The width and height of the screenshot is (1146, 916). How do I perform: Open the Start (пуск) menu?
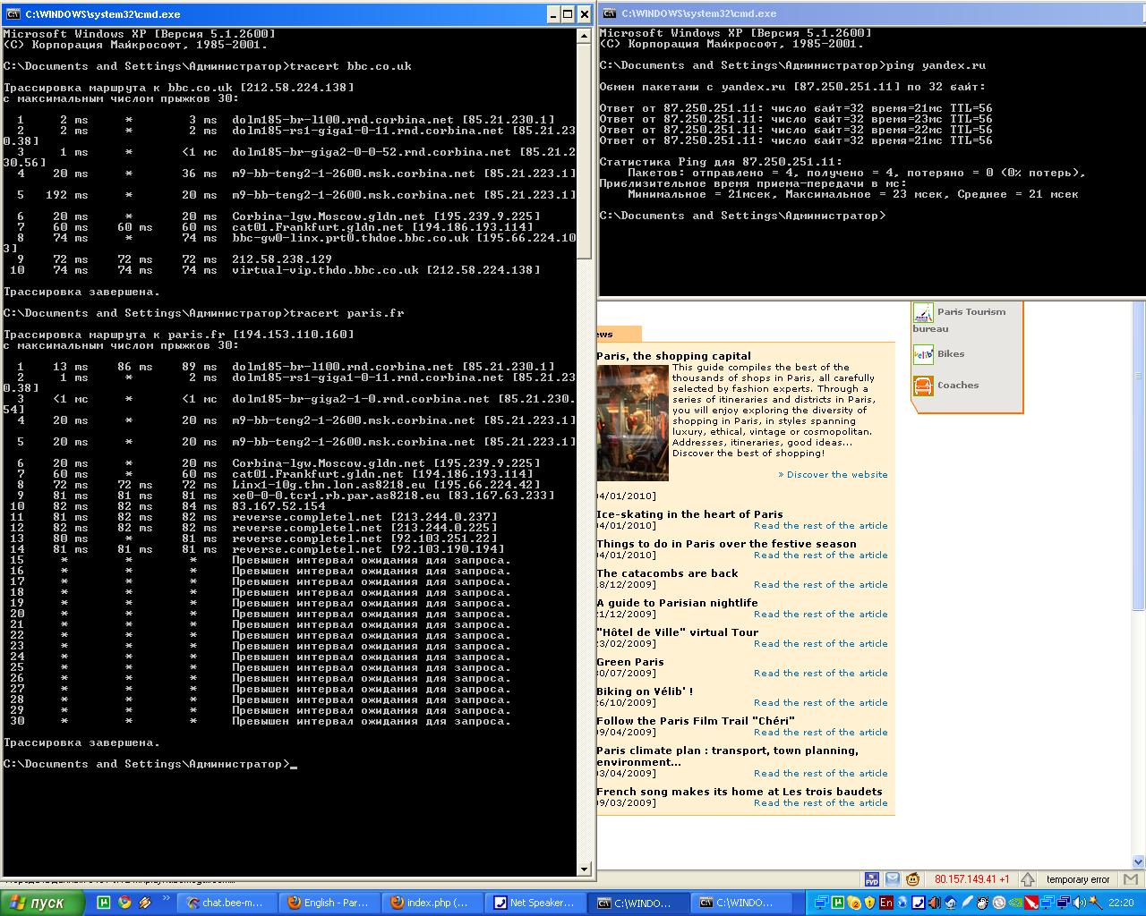(x=43, y=903)
